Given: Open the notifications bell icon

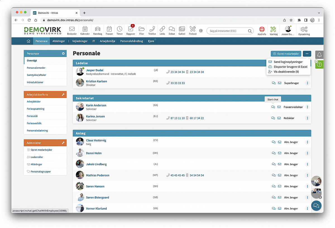Looking at the screenshot, I should (x=319, y=55).
